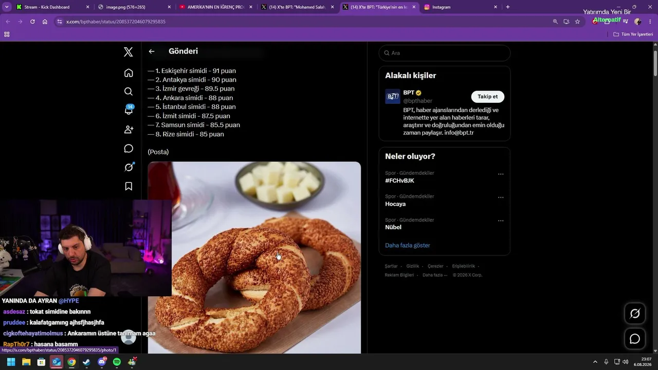
Task: Switch to the Mohamed Salah X tab
Action: pos(297,7)
